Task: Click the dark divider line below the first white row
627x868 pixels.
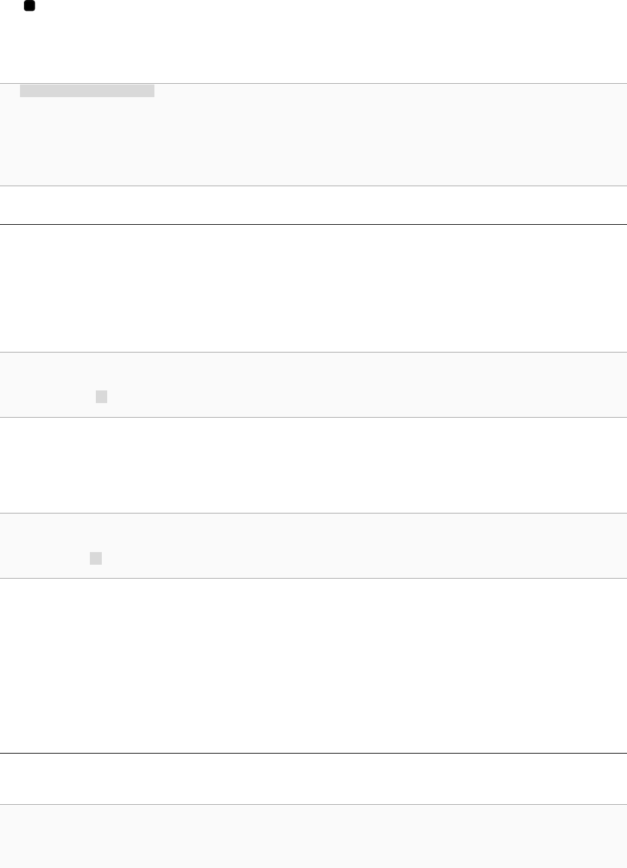Action: 313,224
